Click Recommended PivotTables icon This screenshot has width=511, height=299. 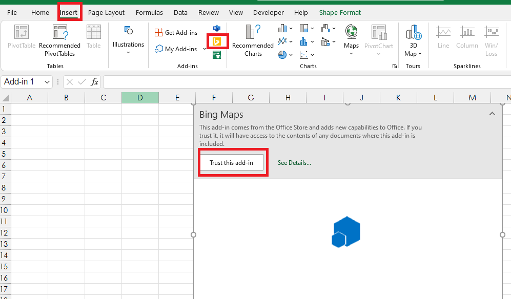(x=59, y=33)
